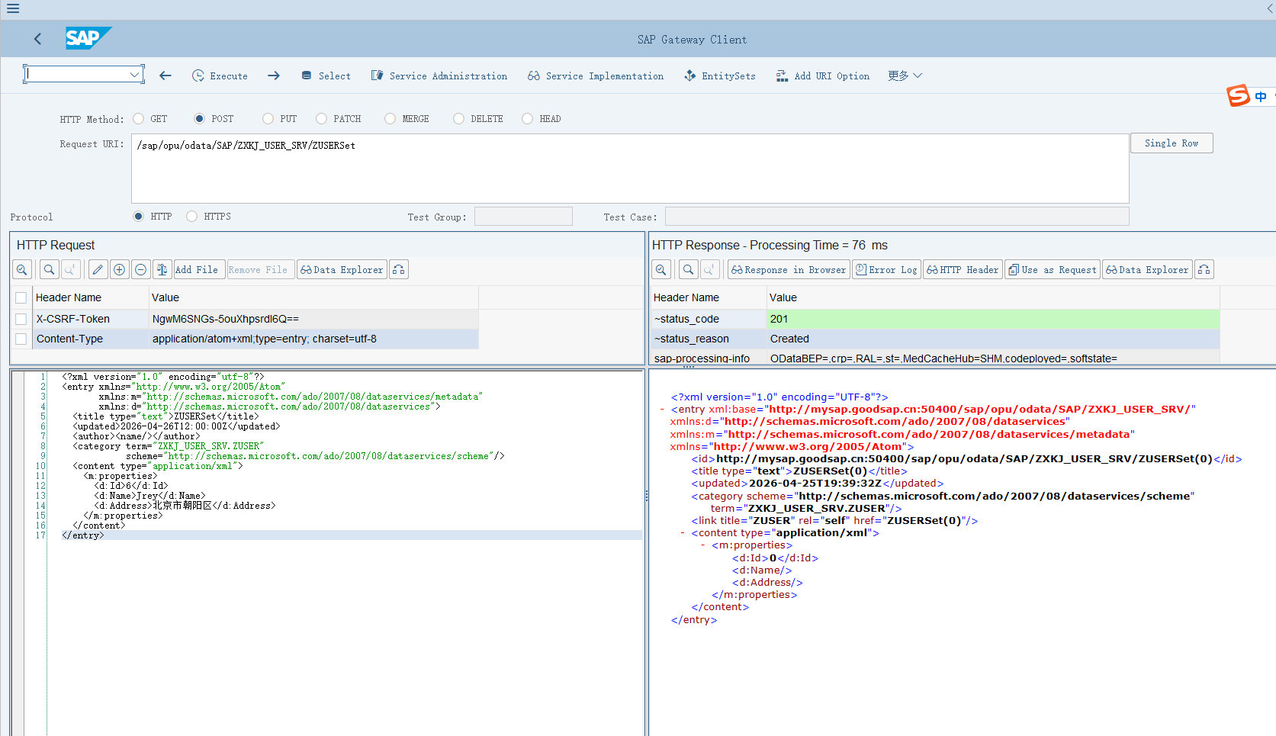Click the Find Next icon in HTTP Request toolbar

coord(70,269)
